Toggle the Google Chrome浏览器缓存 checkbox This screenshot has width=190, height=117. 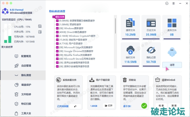click(x=57, y=51)
